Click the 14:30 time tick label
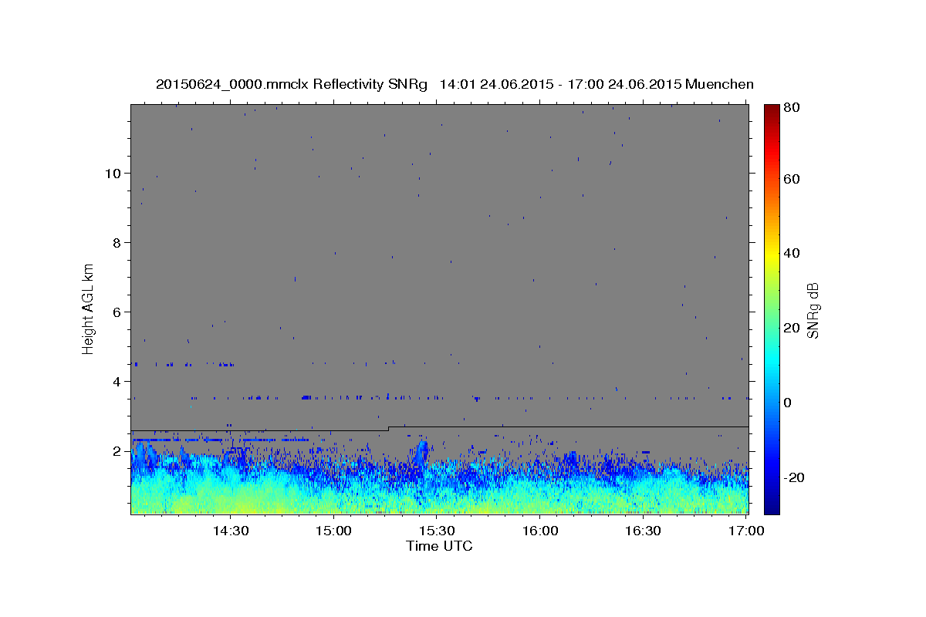Viewport: 926px width, 617px height. pyautogui.click(x=230, y=531)
